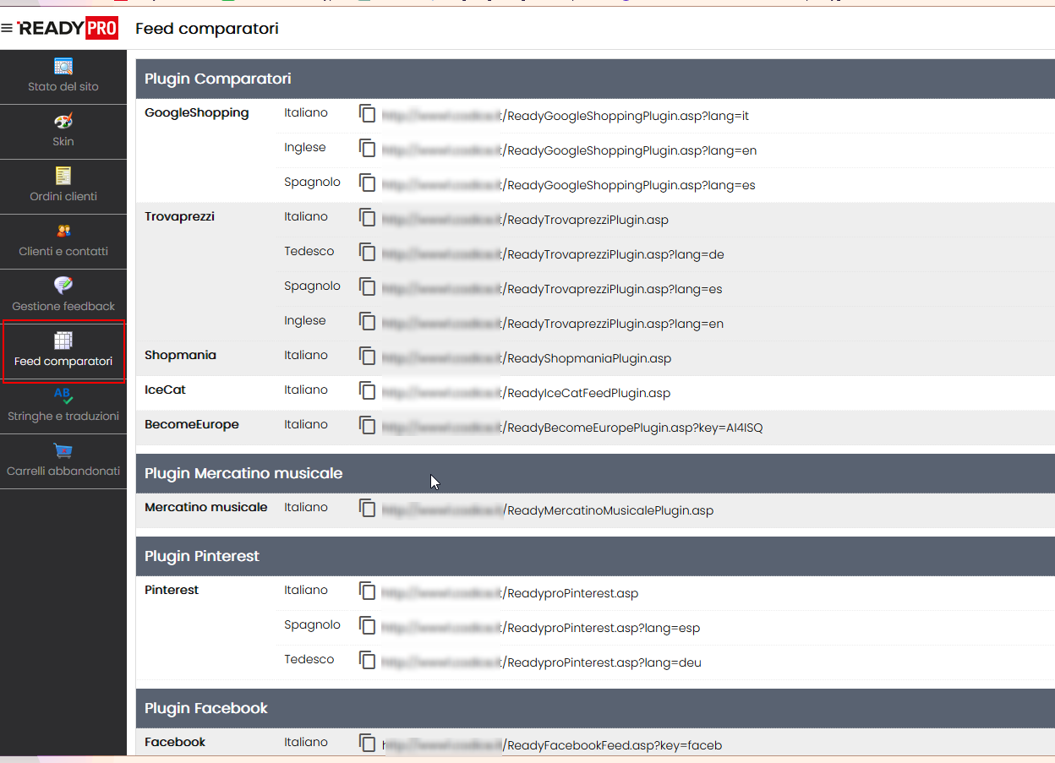Click ReadyShopmaniaPlugin.asp URL
Viewport: 1055px width, 763px height.
[527, 359]
